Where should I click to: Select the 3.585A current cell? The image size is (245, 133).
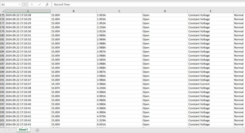[119, 60]
